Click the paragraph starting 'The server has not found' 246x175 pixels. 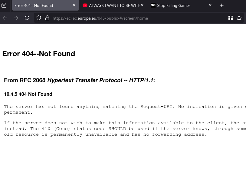tap(125, 109)
